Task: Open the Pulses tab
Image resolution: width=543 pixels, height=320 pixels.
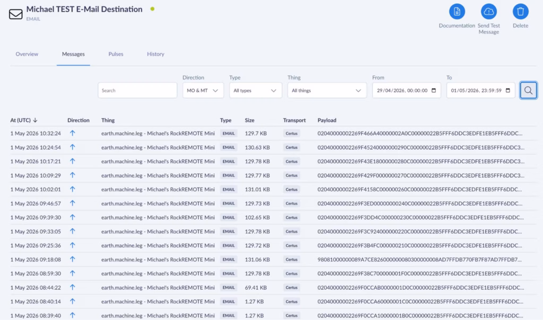Action: click(x=116, y=54)
